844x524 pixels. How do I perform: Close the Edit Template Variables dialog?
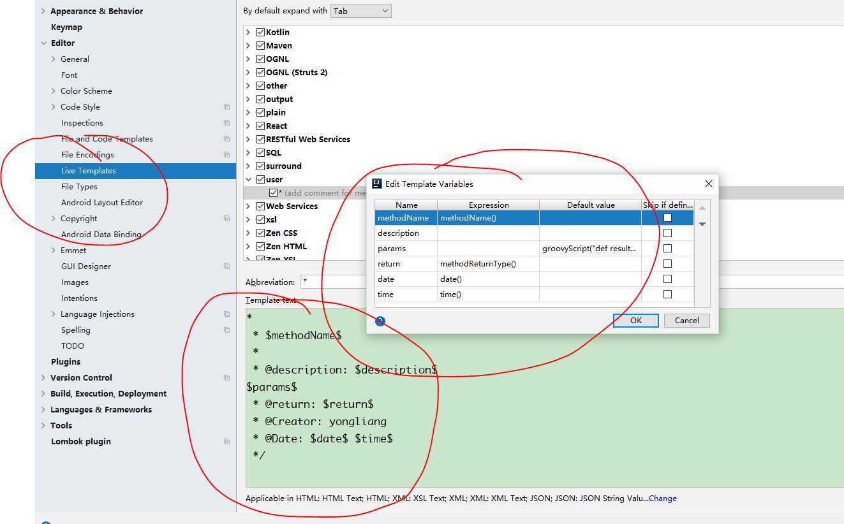(708, 184)
